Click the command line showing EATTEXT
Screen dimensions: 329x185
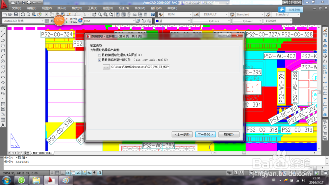16,162
